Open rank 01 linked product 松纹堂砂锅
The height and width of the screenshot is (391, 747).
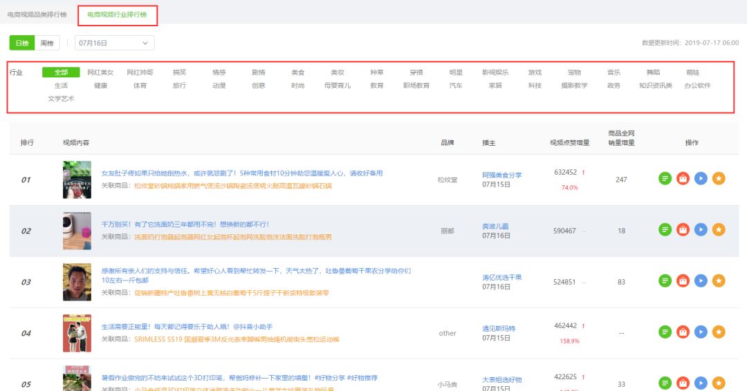(x=233, y=186)
